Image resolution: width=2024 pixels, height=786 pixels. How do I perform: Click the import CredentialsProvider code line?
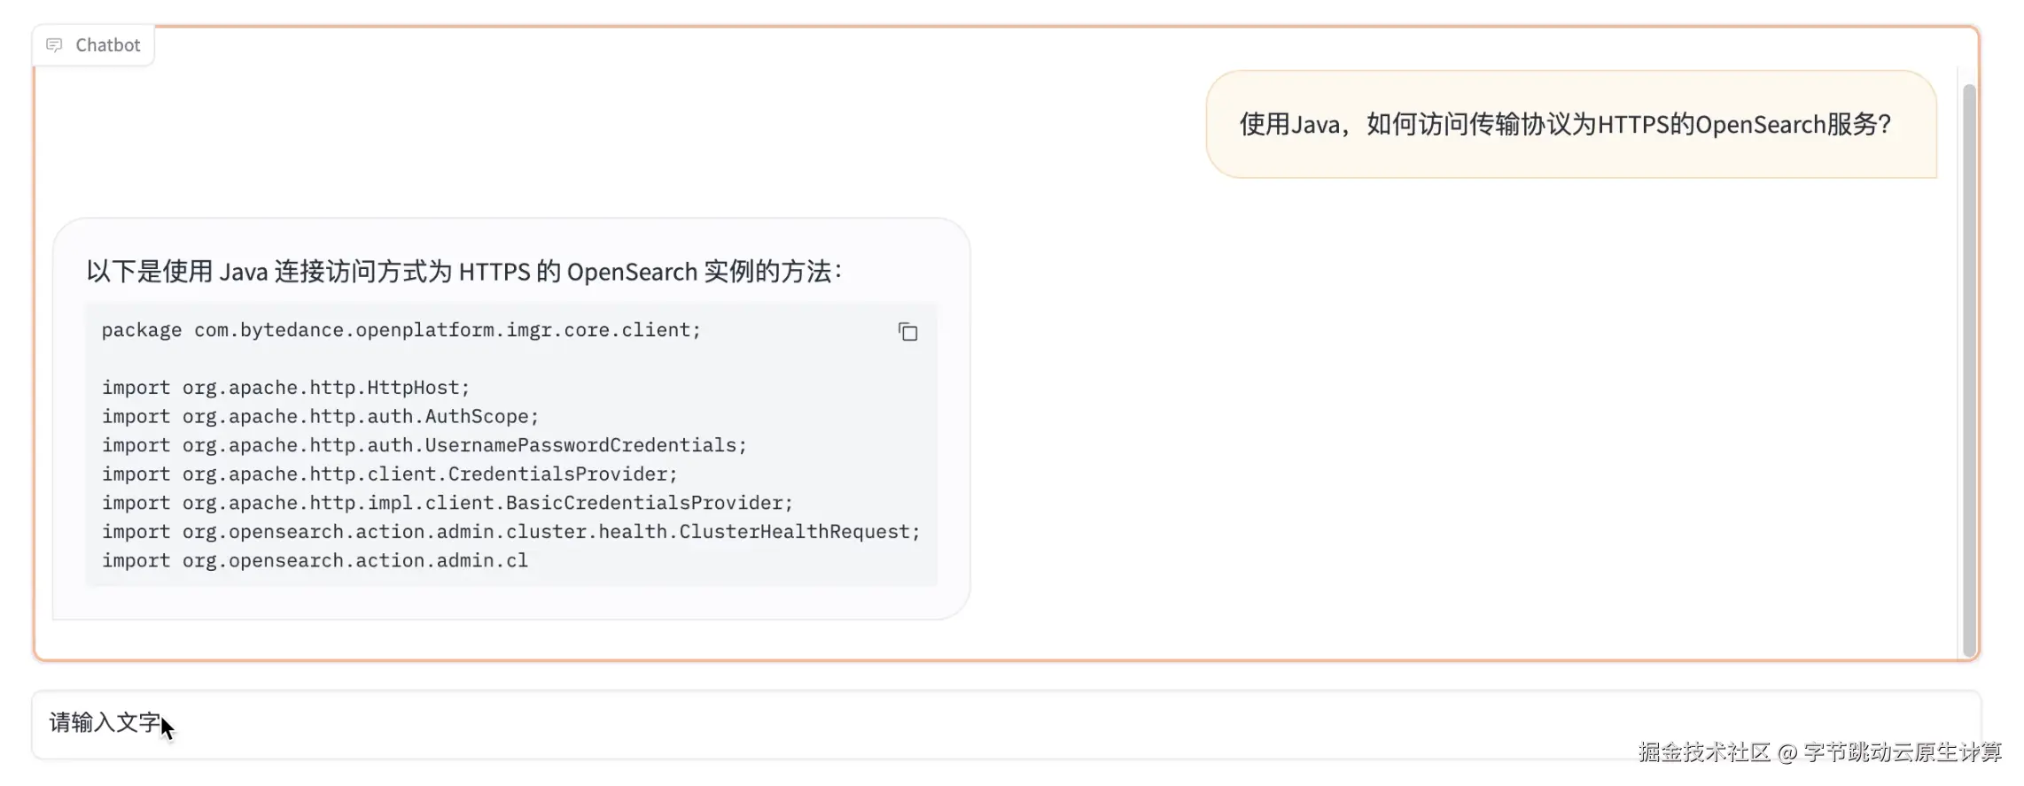pyautogui.click(x=389, y=474)
